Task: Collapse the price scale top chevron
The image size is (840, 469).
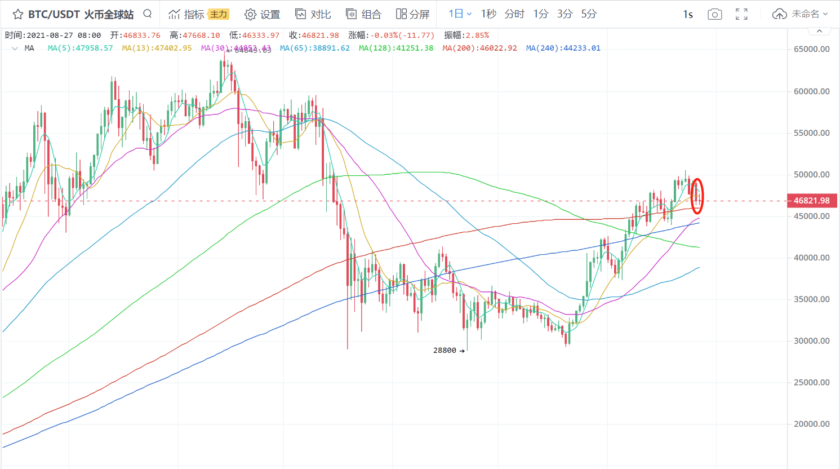Action: (x=819, y=31)
